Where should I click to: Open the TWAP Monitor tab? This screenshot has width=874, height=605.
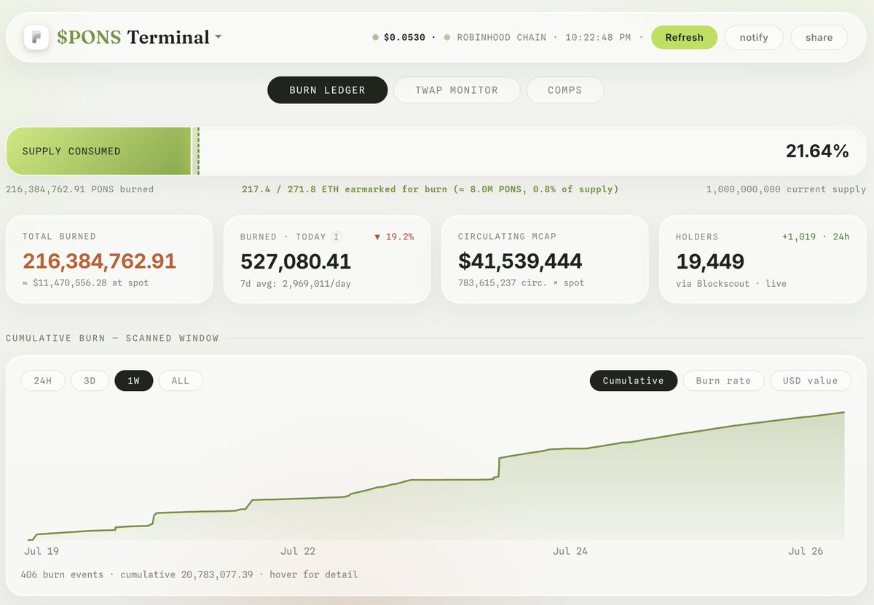pos(457,90)
